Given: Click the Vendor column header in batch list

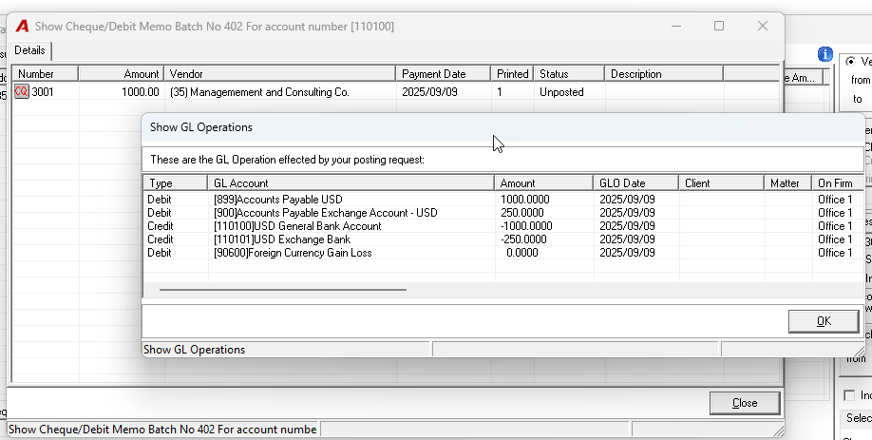Looking at the screenshot, I should click(x=279, y=74).
